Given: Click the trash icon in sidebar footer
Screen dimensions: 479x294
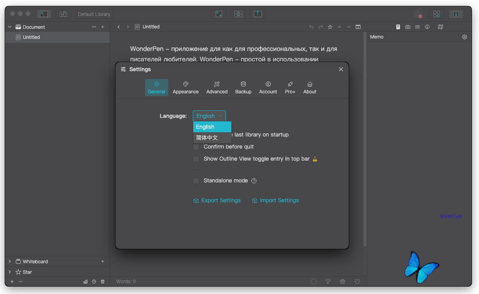Looking at the screenshot, I should pos(103,282).
